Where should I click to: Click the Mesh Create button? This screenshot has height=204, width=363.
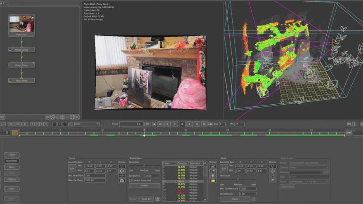point(235,199)
